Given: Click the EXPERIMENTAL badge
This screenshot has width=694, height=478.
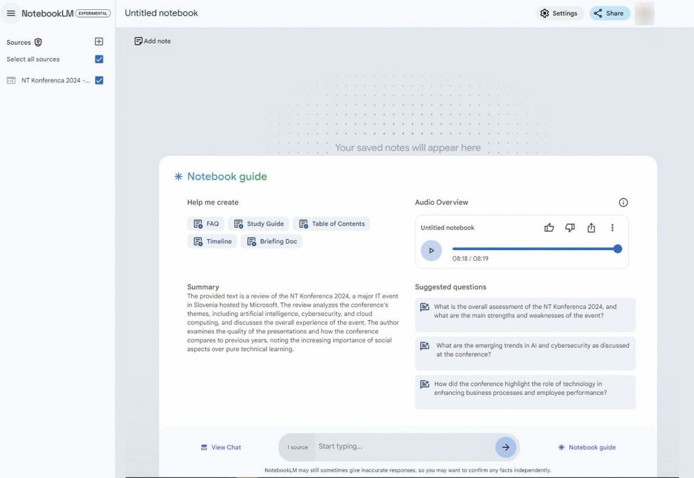Looking at the screenshot, I should (93, 13).
